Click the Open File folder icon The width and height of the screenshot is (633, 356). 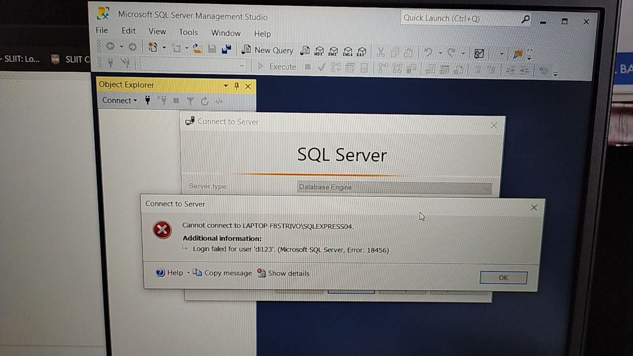(x=198, y=48)
